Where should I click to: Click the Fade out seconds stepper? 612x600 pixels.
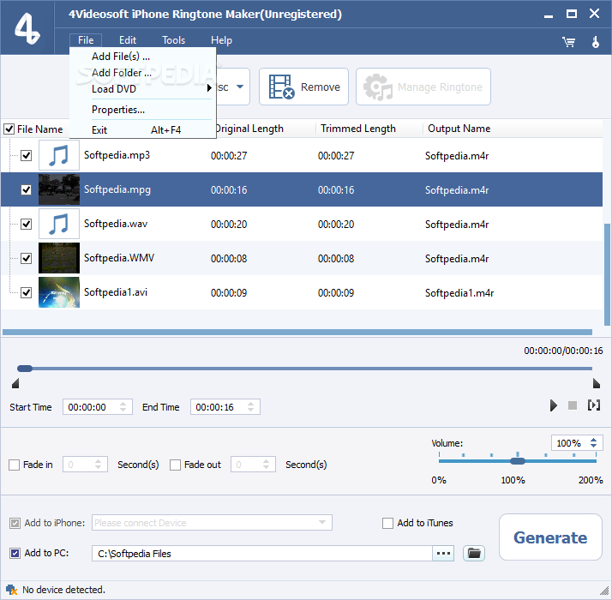tap(266, 465)
